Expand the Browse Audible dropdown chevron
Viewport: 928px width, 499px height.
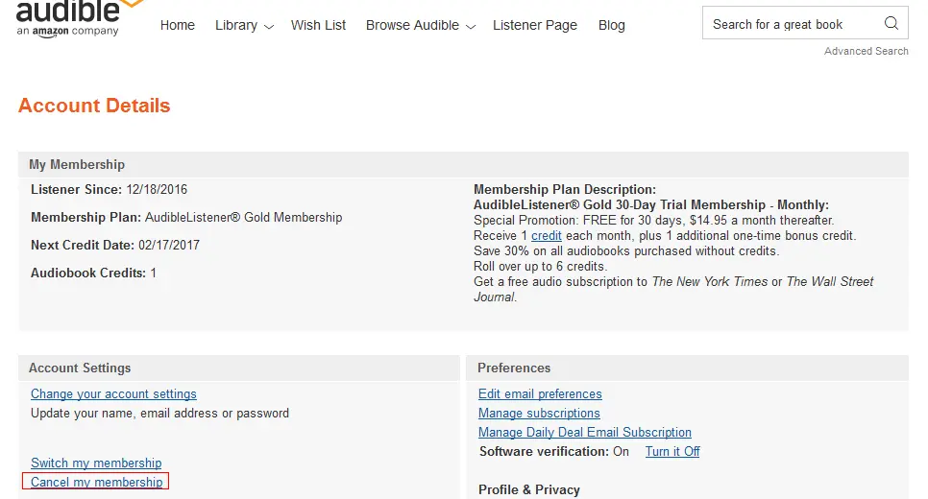coord(471,27)
